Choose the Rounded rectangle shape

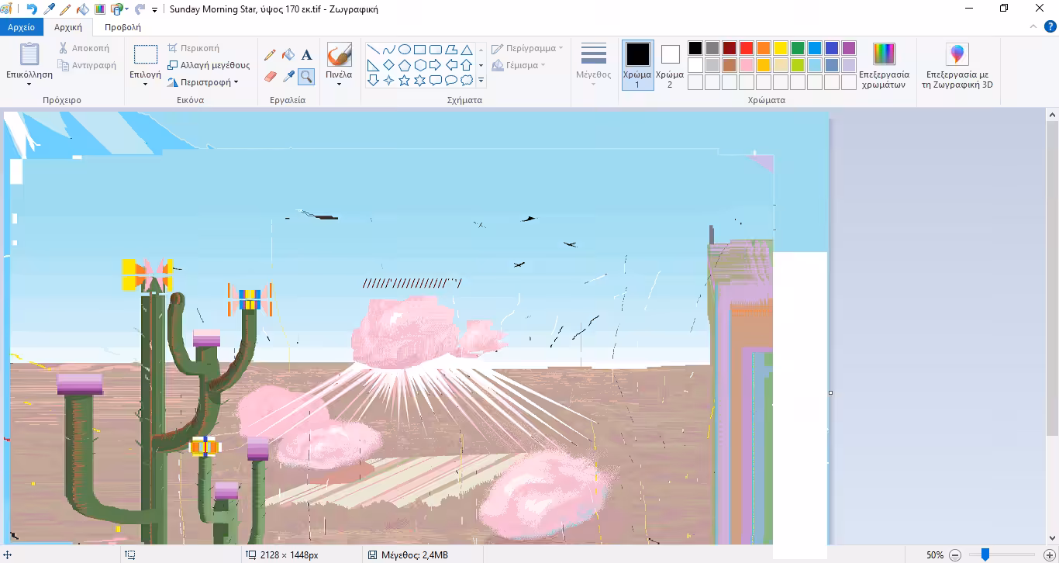435,50
